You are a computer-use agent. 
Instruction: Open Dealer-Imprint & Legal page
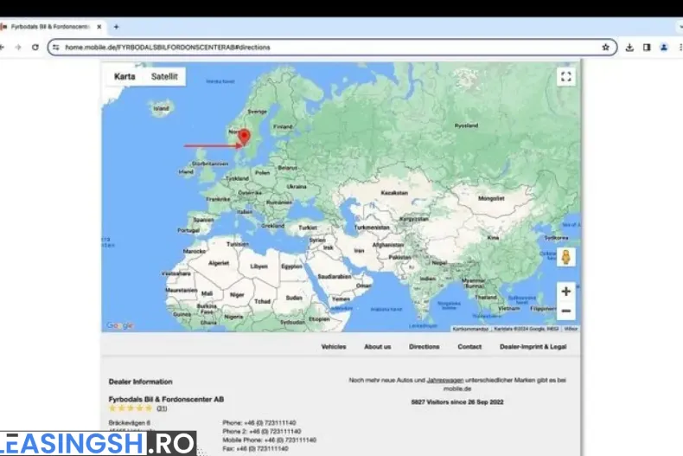pyautogui.click(x=533, y=346)
